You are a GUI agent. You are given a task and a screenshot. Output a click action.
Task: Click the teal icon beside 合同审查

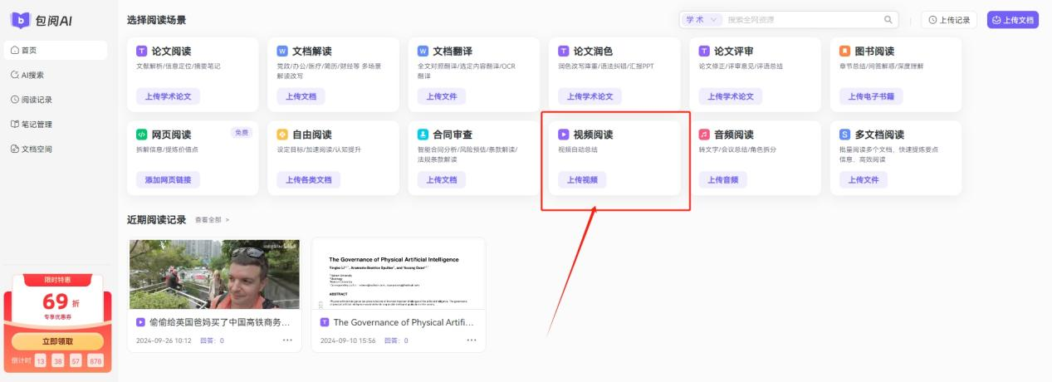pos(423,134)
